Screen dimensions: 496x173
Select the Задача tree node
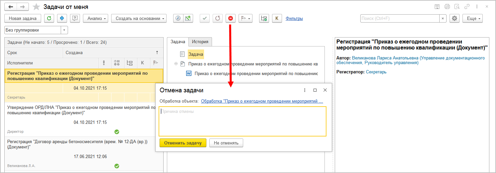click(x=196, y=54)
